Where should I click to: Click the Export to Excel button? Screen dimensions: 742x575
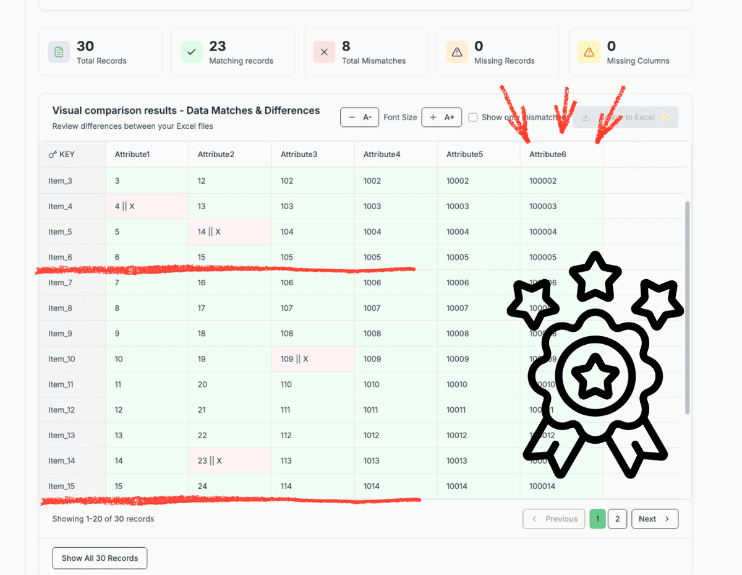[x=625, y=117]
